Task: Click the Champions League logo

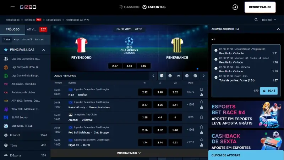Action: click(129, 46)
